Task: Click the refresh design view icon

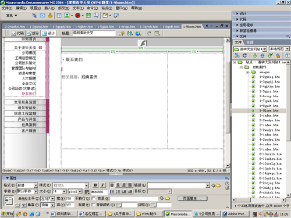Action: (x=149, y=33)
